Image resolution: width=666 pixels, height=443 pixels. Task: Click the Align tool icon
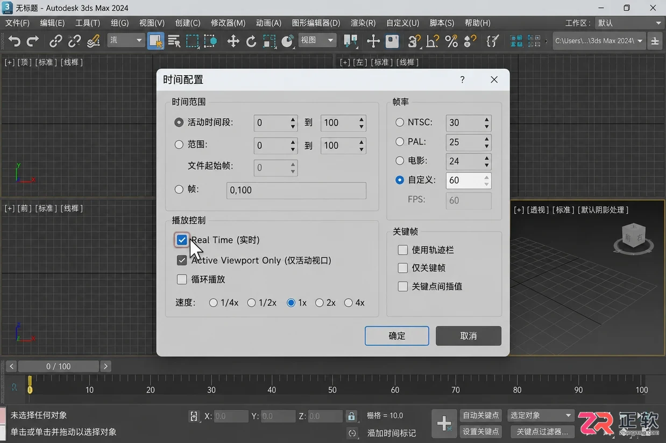coord(534,41)
